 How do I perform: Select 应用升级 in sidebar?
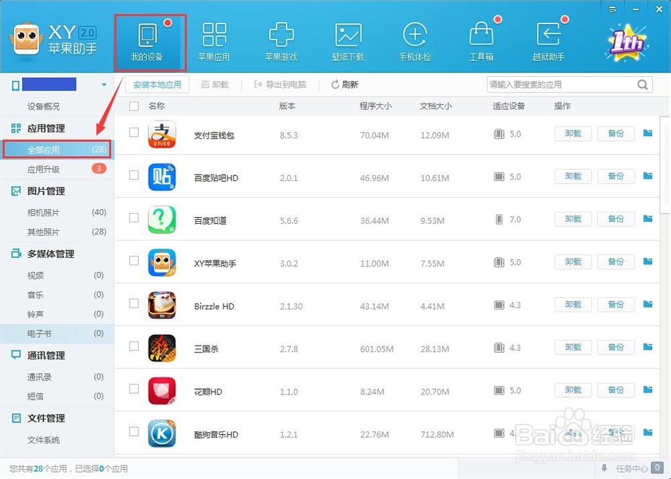tap(57, 169)
